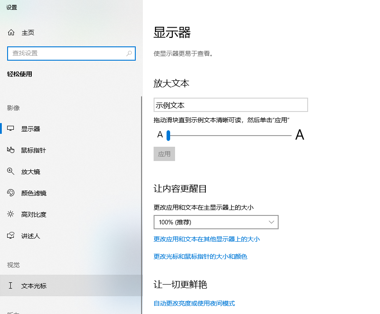This screenshot has width=380, height=314.
Task: Click the Home (主页) house icon
Action: pyautogui.click(x=11, y=33)
